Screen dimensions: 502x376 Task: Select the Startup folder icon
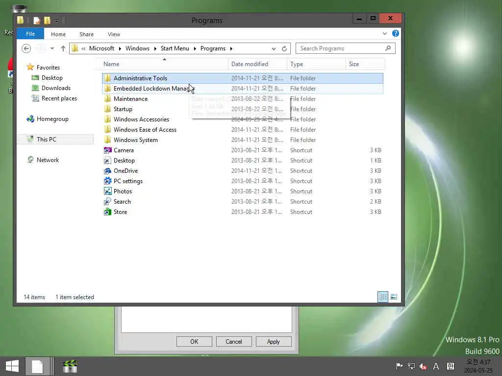click(107, 109)
